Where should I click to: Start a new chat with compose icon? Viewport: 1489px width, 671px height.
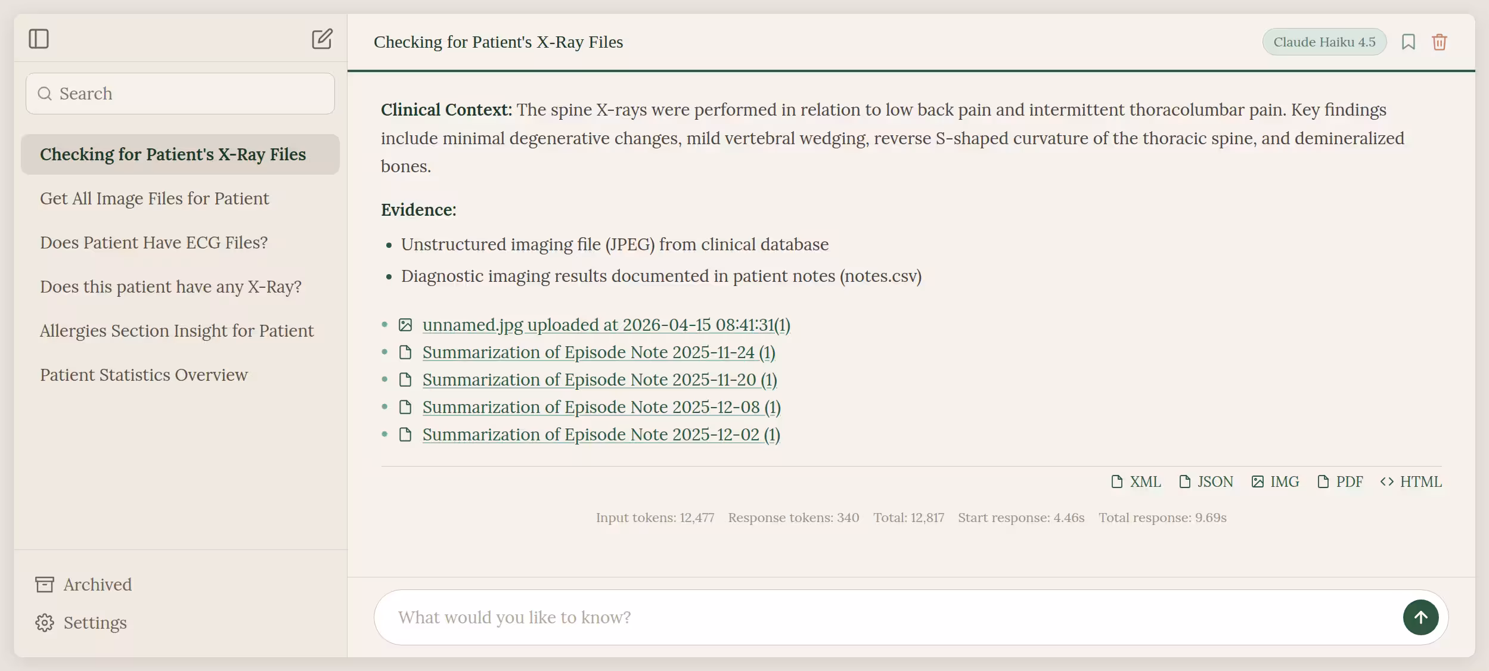pyautogui.click(x=322, y=39)
